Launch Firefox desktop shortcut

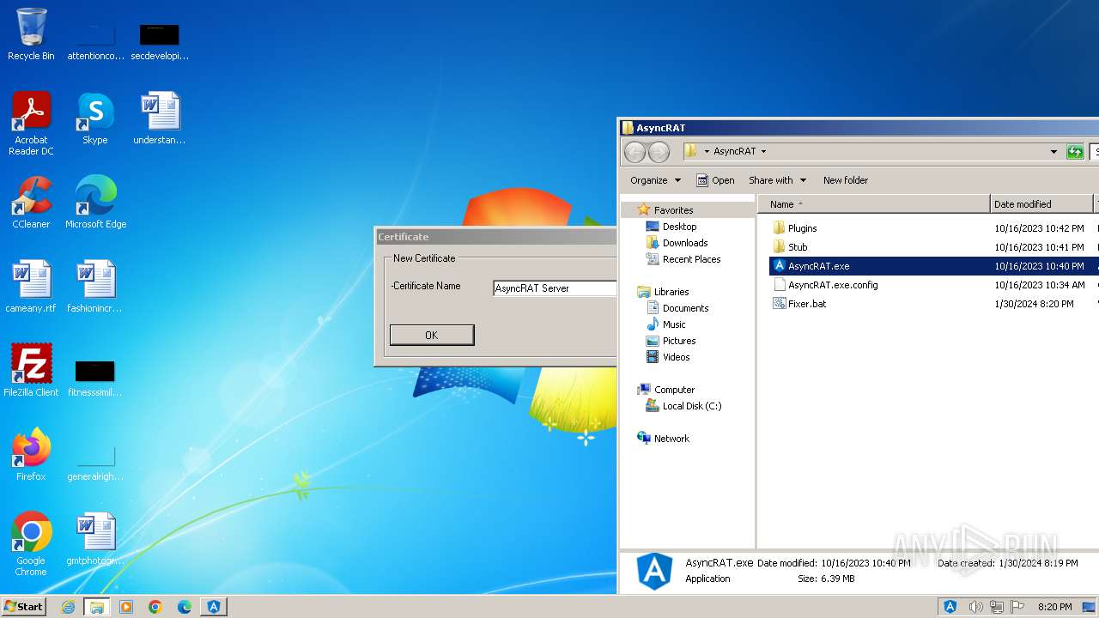click(x=31, y=455)
